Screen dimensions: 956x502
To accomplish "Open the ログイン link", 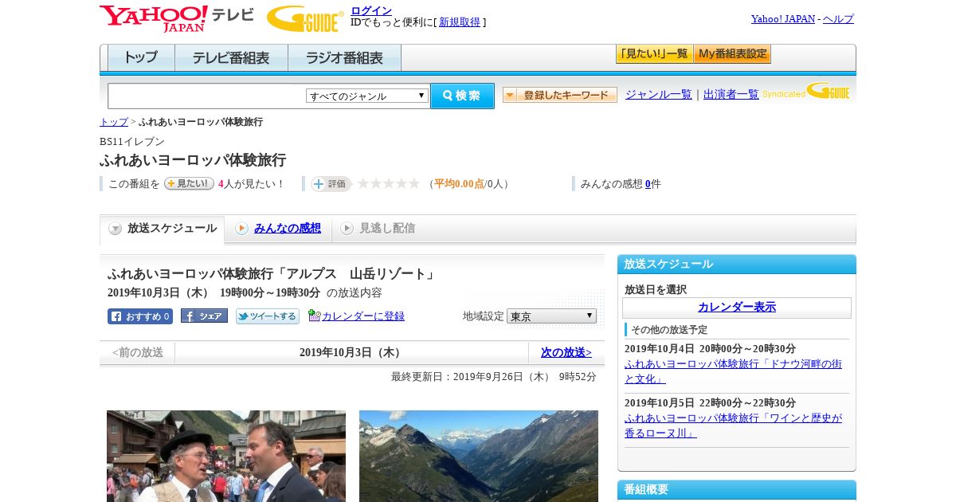I will tap(371, 10).
